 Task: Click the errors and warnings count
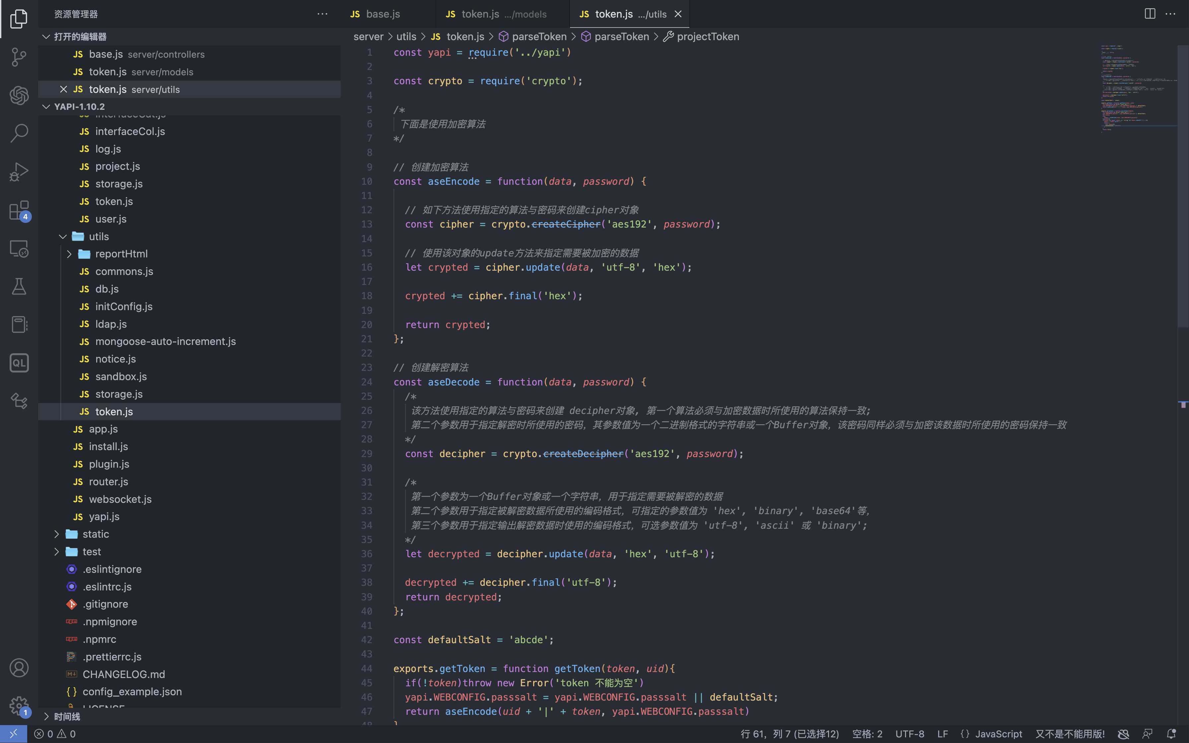[x=54, y=734]
